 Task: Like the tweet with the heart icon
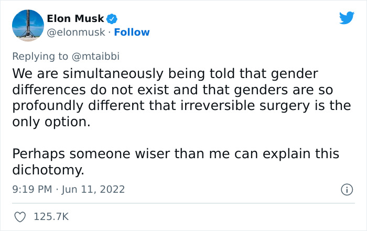[20, 216]
